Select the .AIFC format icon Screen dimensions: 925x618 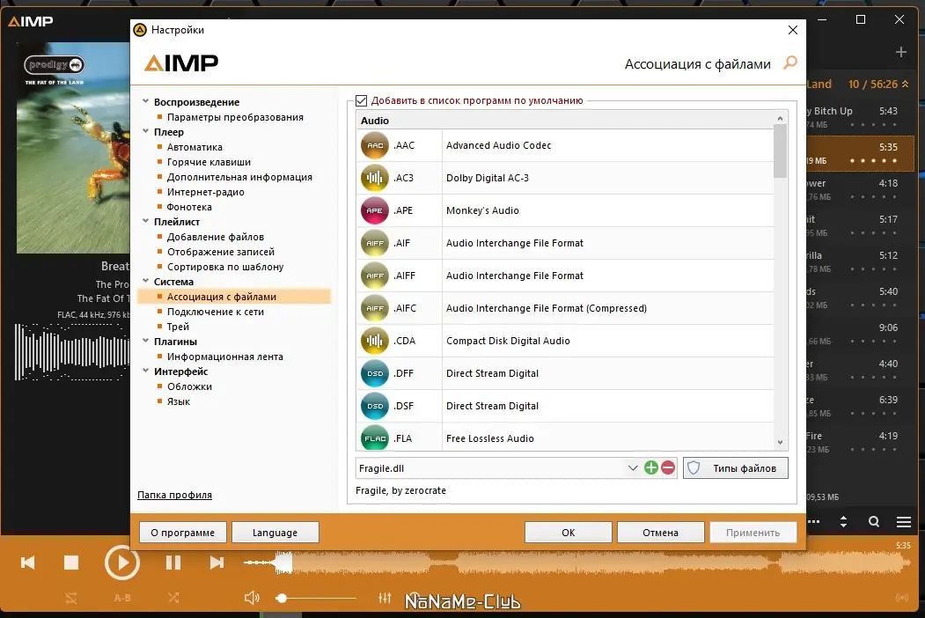pos(375,308)
